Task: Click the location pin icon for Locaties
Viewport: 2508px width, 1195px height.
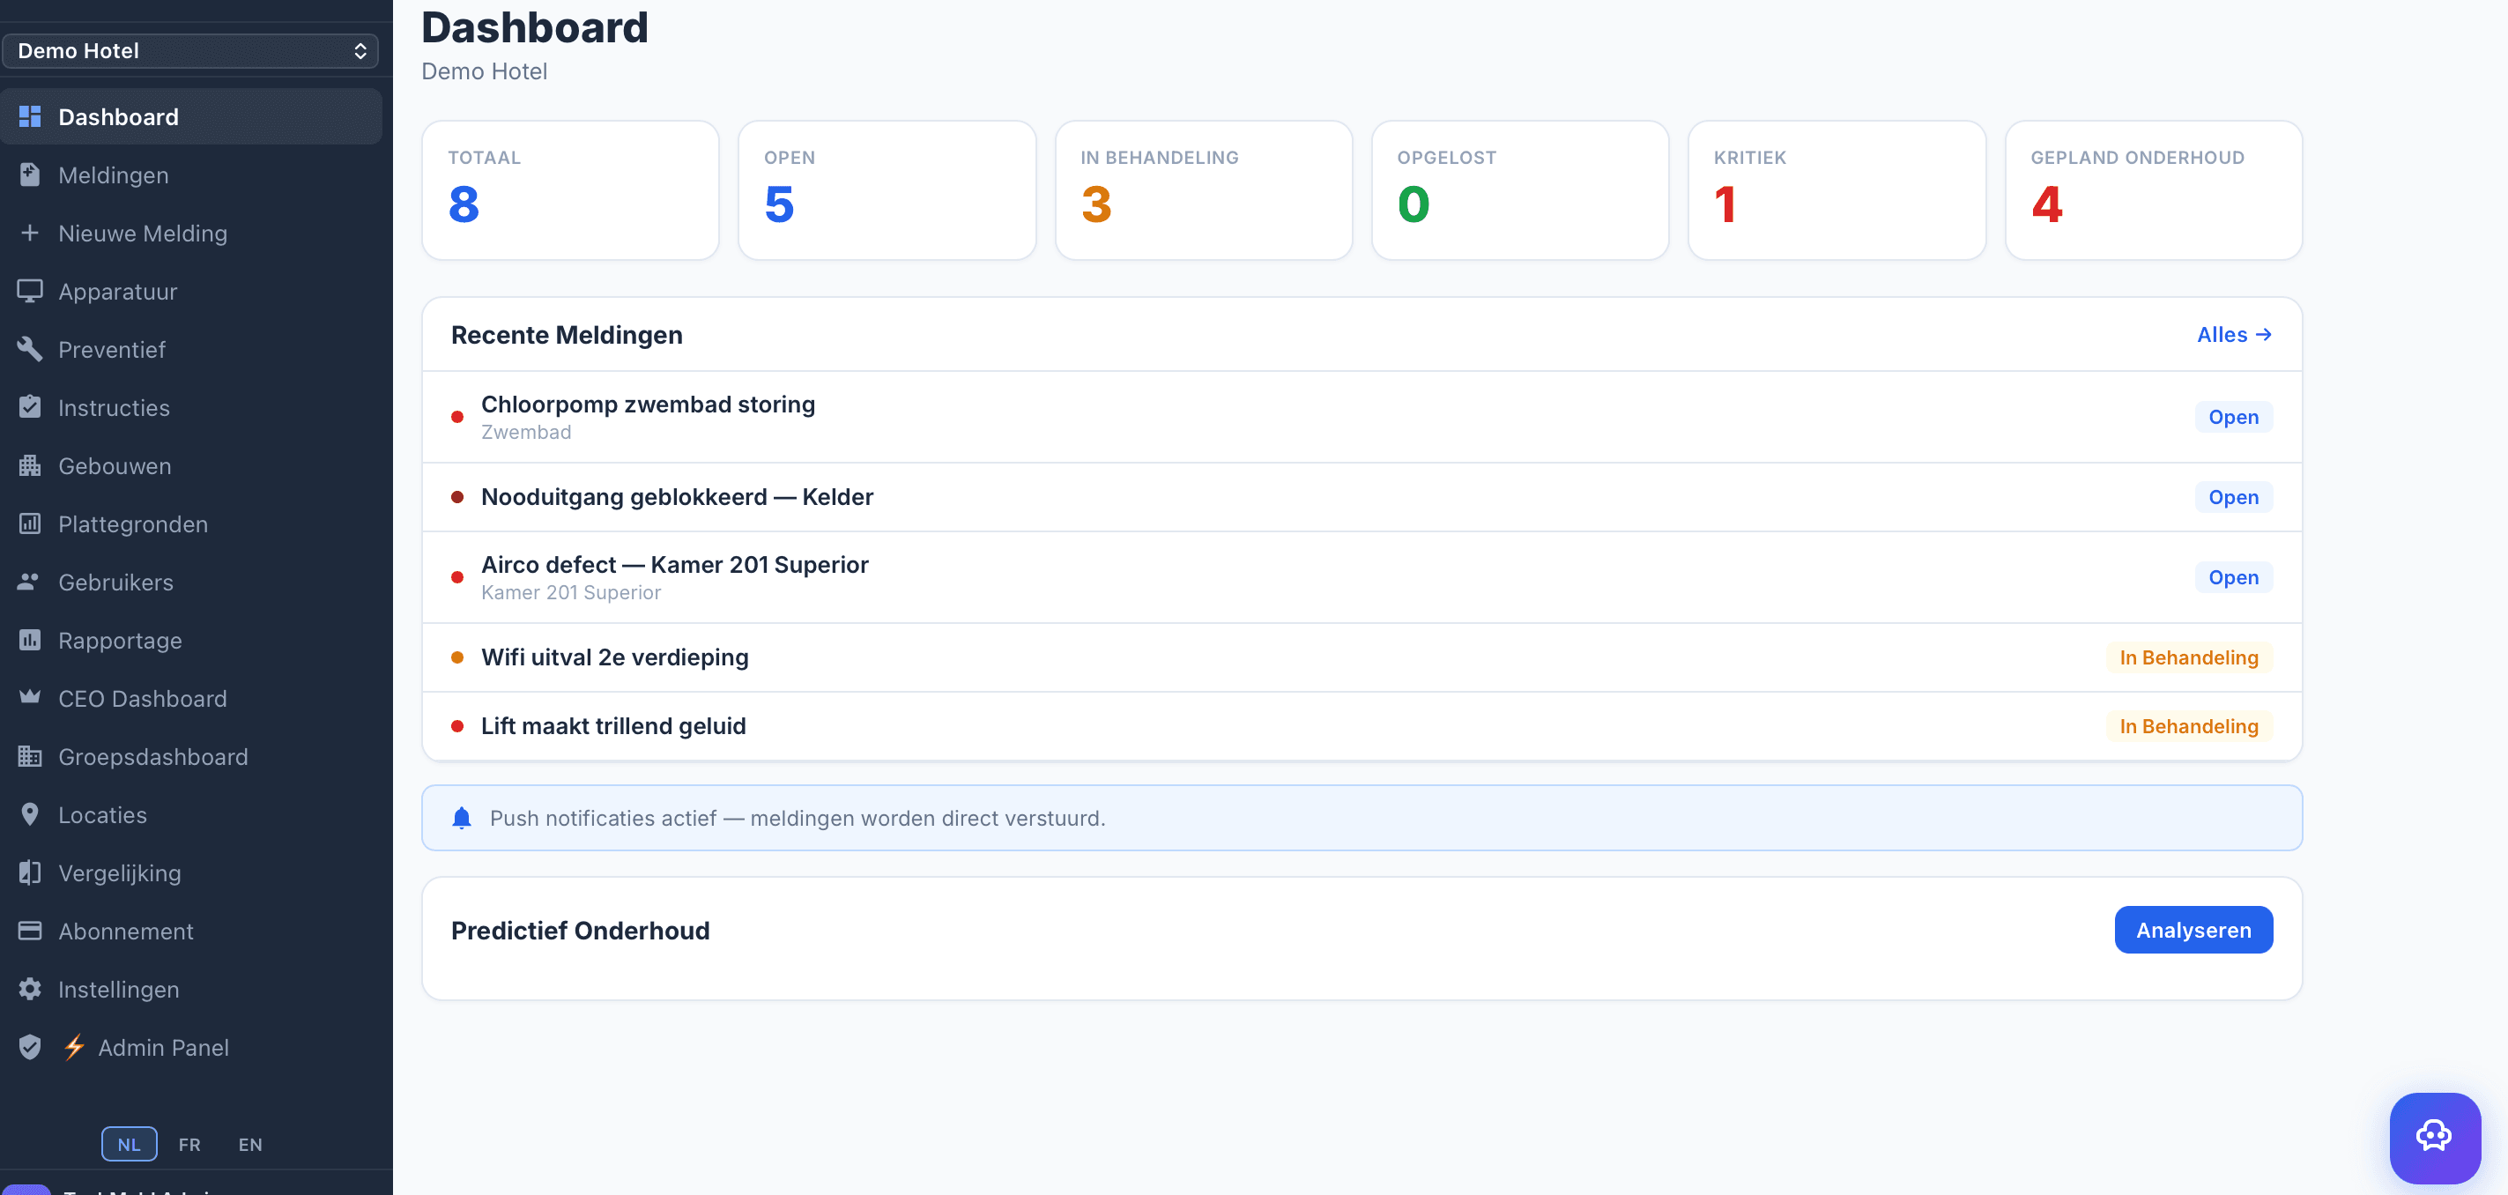Action: click(x=30, y=814)
